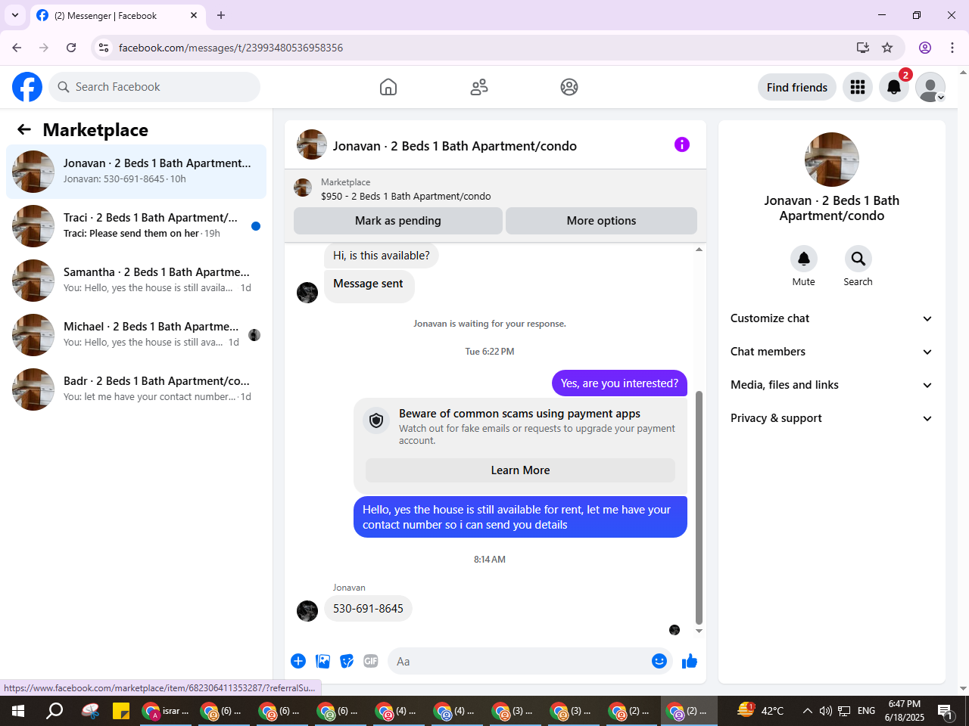Expand Customize chat section
This screenshot has height=726, width=969.
coord(832,318)
